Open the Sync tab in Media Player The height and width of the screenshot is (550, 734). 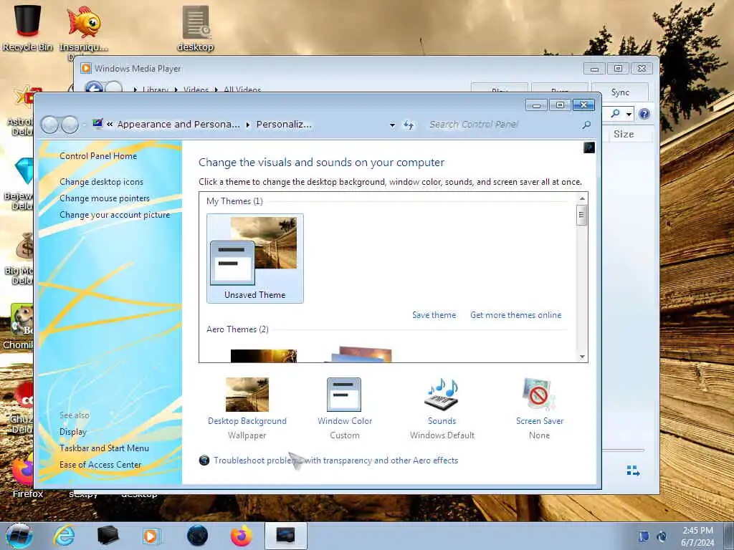tap(620, 92)
